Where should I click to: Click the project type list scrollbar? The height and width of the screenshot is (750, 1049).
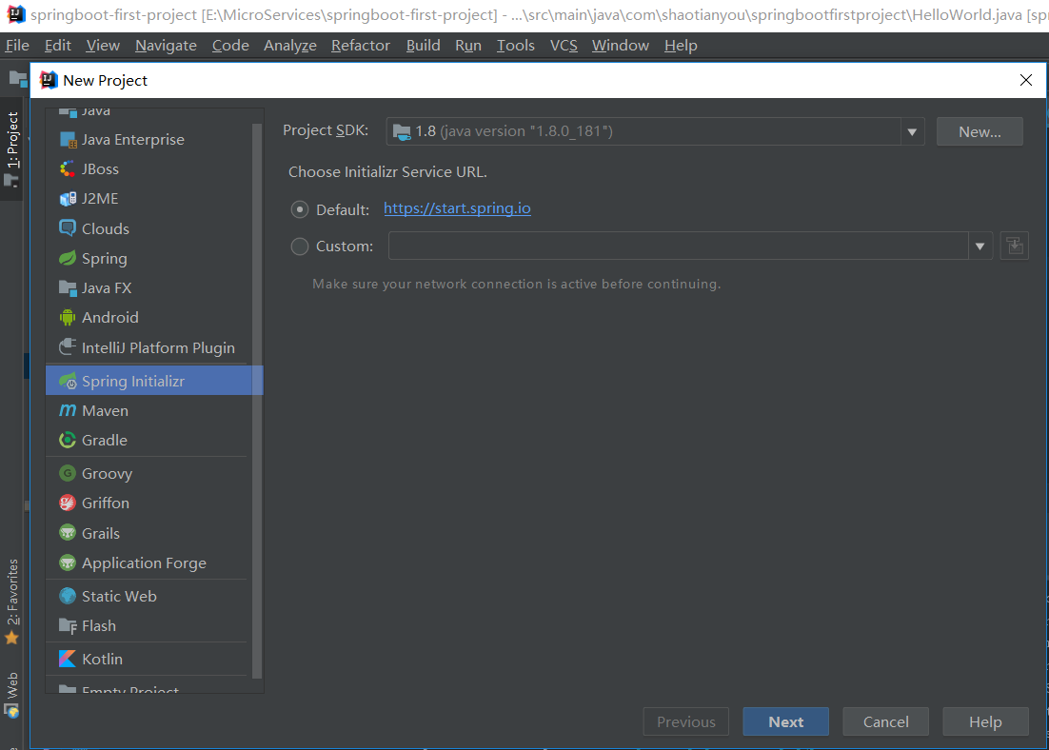pyautogui.click(x=257, y=402)
